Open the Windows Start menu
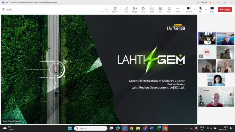This screenshot has width=235, height=132. pos(70,128)
